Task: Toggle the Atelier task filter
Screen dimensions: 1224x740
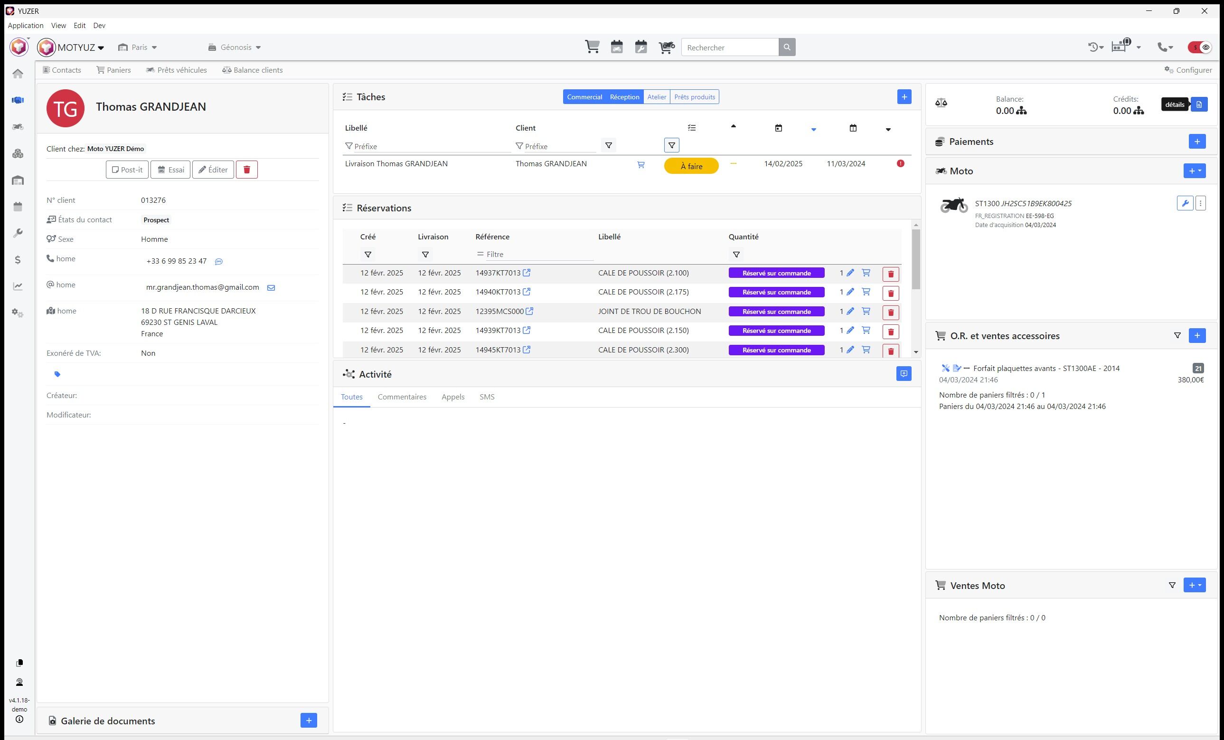Action: pyautogui.click(x=656, y=97)
